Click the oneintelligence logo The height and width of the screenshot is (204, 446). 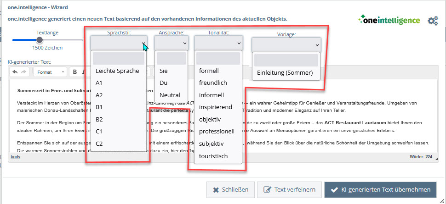pos(389,21)
